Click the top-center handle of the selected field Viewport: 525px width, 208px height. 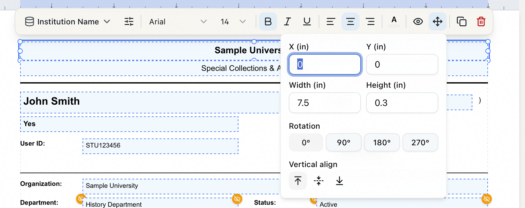point(254,42)
